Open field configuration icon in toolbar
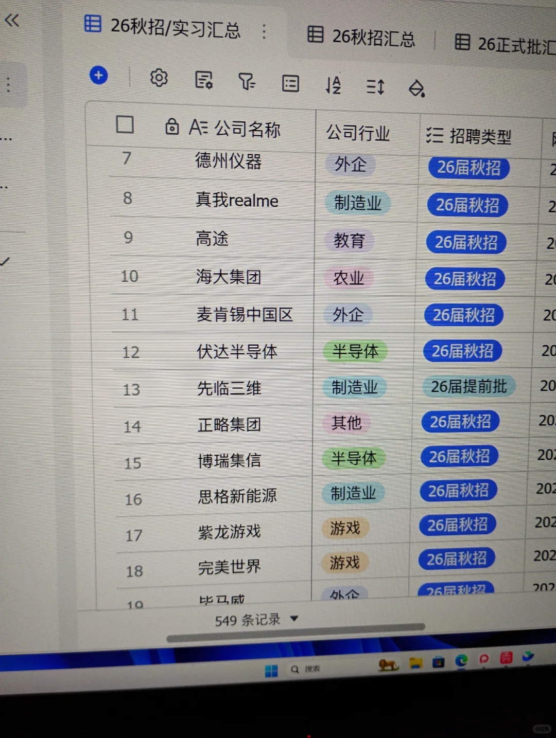 click(204, 80)
